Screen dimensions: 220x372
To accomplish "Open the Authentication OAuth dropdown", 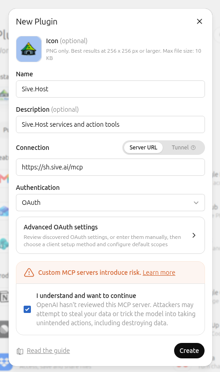I will tap(110, 203).
